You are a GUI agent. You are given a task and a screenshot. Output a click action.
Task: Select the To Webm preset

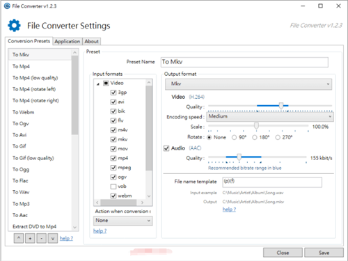[x=40, y=112]
